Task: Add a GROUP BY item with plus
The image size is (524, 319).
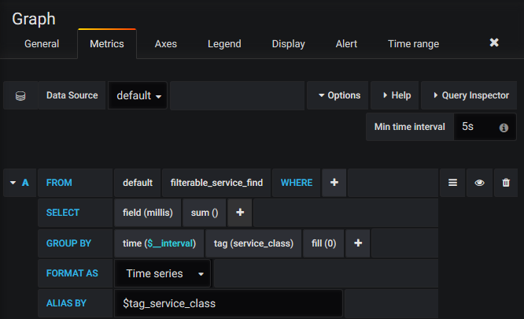Action: pos(358,243)
